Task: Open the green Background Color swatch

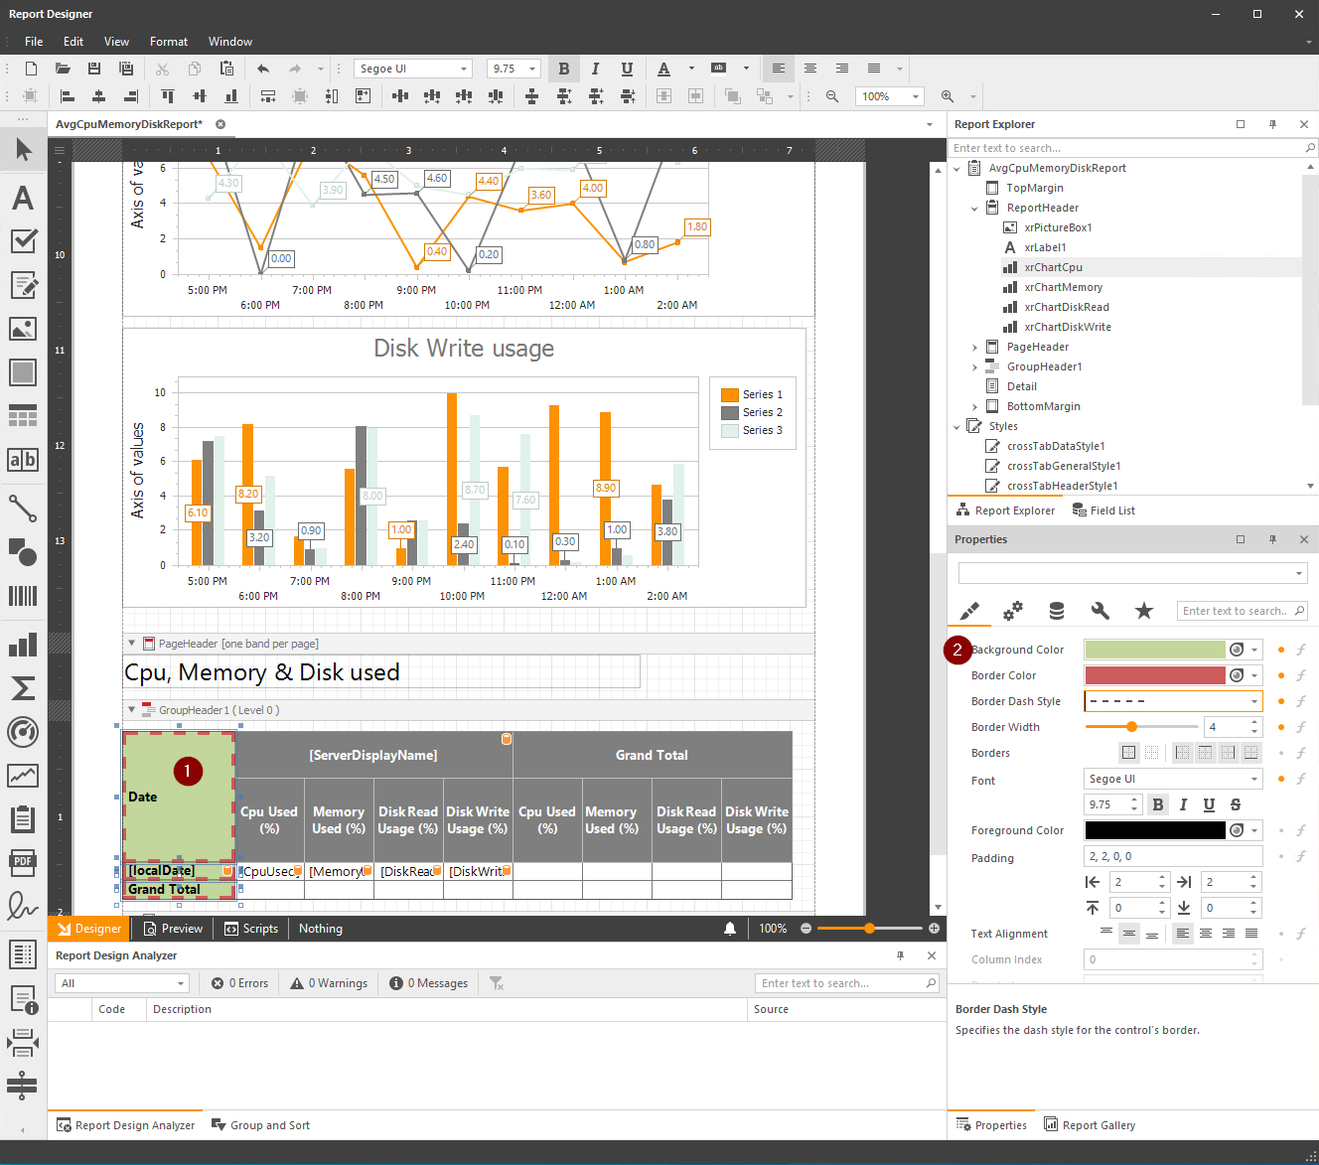Action: (x=1154, y=649)
